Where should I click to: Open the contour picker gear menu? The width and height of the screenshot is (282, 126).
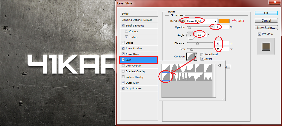220,66
